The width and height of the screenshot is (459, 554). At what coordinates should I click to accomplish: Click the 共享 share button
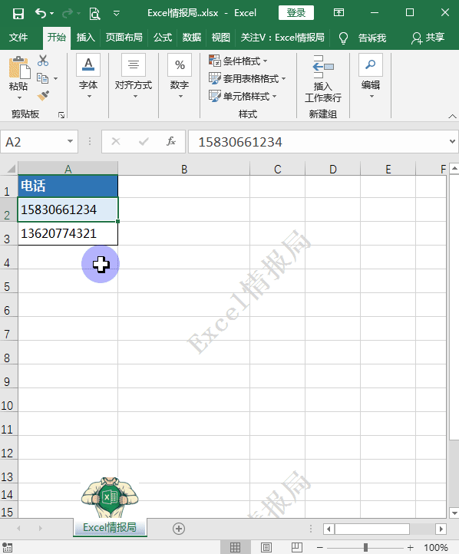click(428, 38)
